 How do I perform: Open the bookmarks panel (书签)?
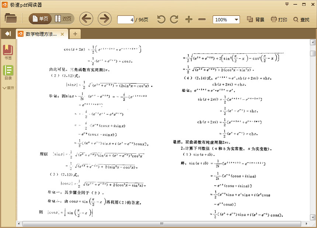8,52
